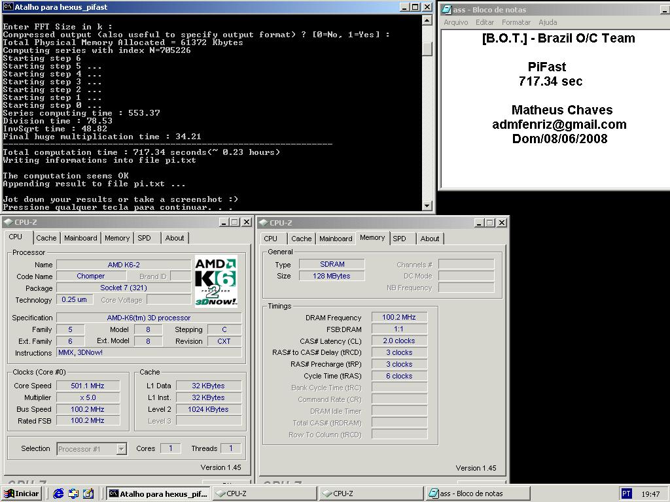The height and width of the screenshot is (502, 670).
Task: Click the 2.0 clocks CAS latency value
Action: [399, 341]
